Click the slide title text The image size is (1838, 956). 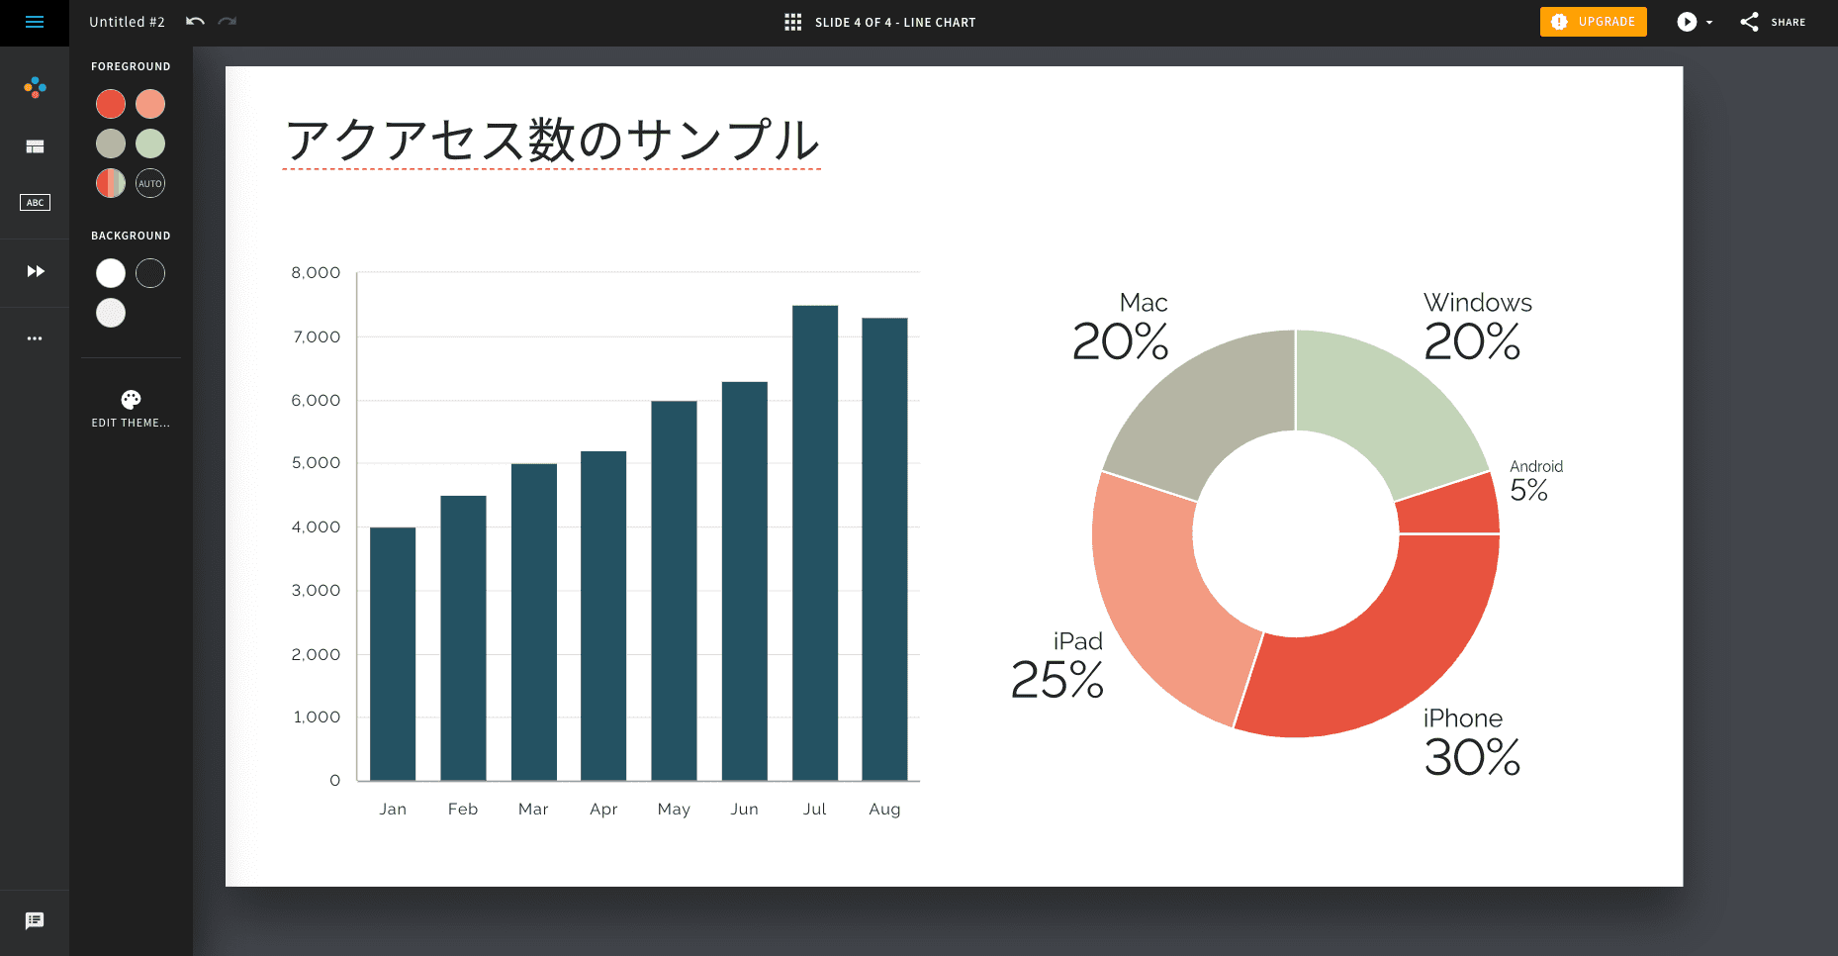(552, 141)
